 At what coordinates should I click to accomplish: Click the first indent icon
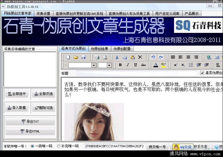[x=199, y=65]
